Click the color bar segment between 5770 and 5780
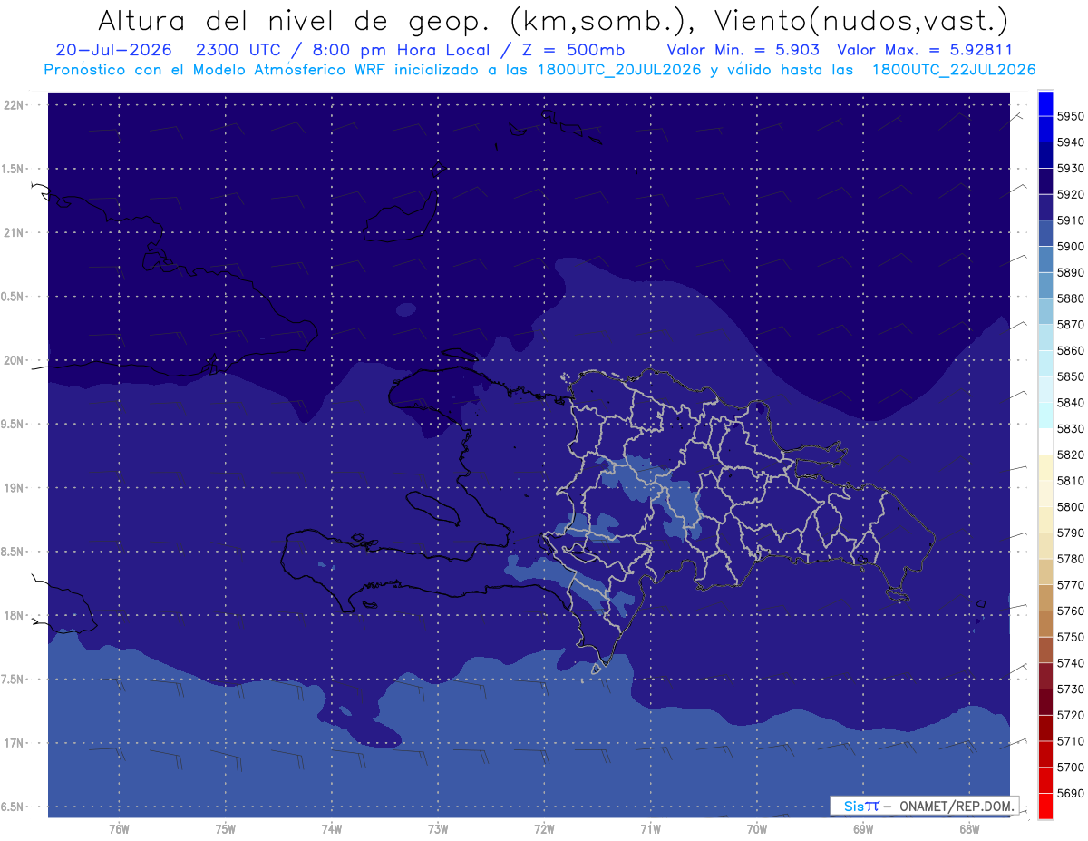The height and width of the screenshot is (841, 1088). tap(1044, 572)
